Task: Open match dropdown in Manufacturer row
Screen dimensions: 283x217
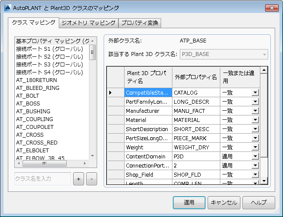Action: click(x=255, y=111)
